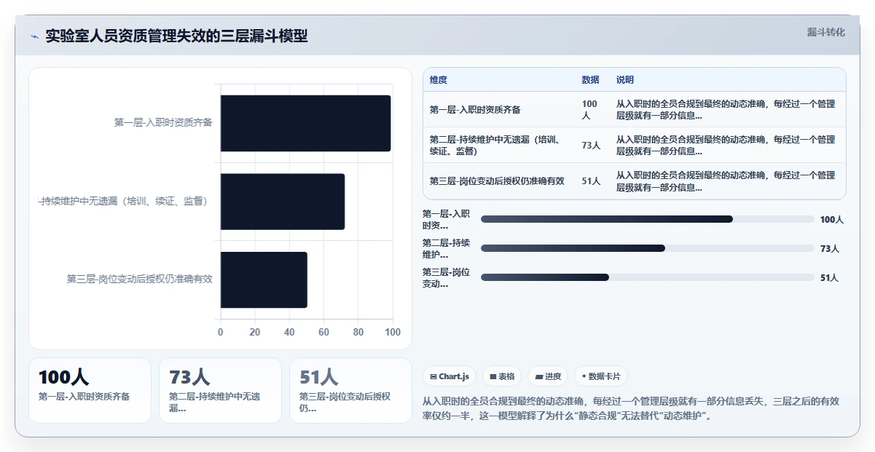The width and height of the screenshot is (875, 452).
Task: Select the 数据卡片 tag
Action: tap(601, 376)
